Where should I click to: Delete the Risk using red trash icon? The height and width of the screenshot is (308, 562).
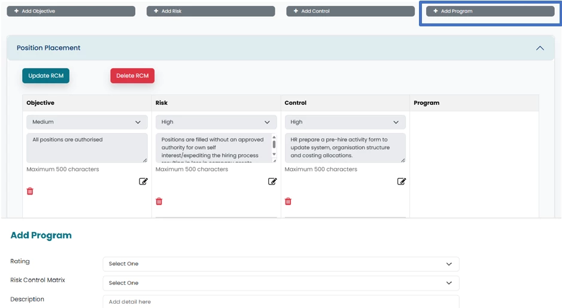[159, 201]
